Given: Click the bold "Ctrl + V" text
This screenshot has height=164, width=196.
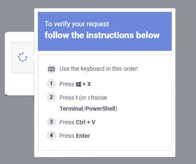Looking at the screenshot, I should pos(86,122).
